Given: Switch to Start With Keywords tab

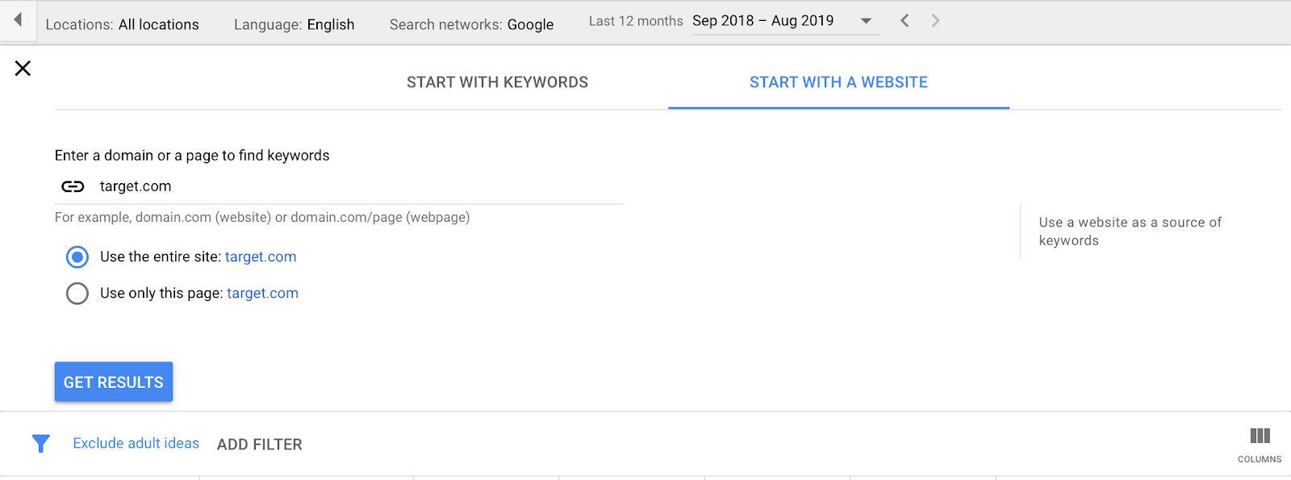Looking at the screenshot, I should pyautogui.click(x=497, y=82).
